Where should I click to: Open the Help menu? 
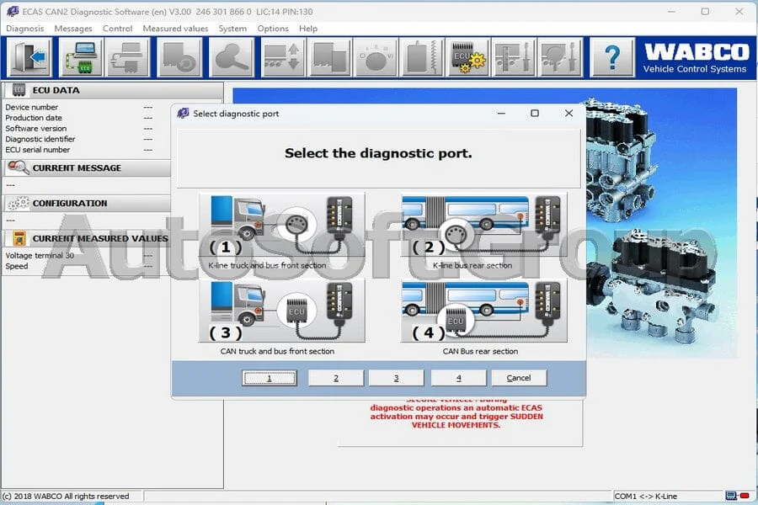[x=308, y=29]
